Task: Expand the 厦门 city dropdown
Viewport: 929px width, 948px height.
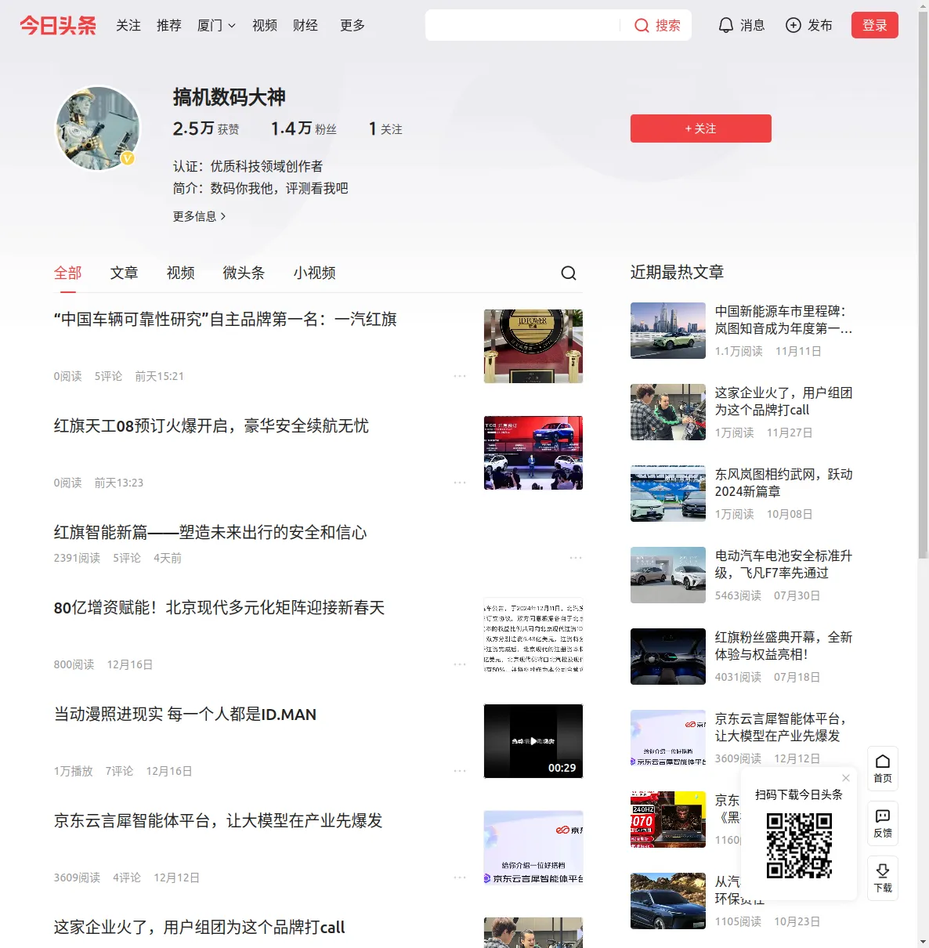Action: (x=216, y=25)
